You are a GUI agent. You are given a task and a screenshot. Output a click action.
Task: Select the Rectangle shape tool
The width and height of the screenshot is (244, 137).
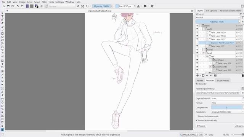(x=2, y=33)
